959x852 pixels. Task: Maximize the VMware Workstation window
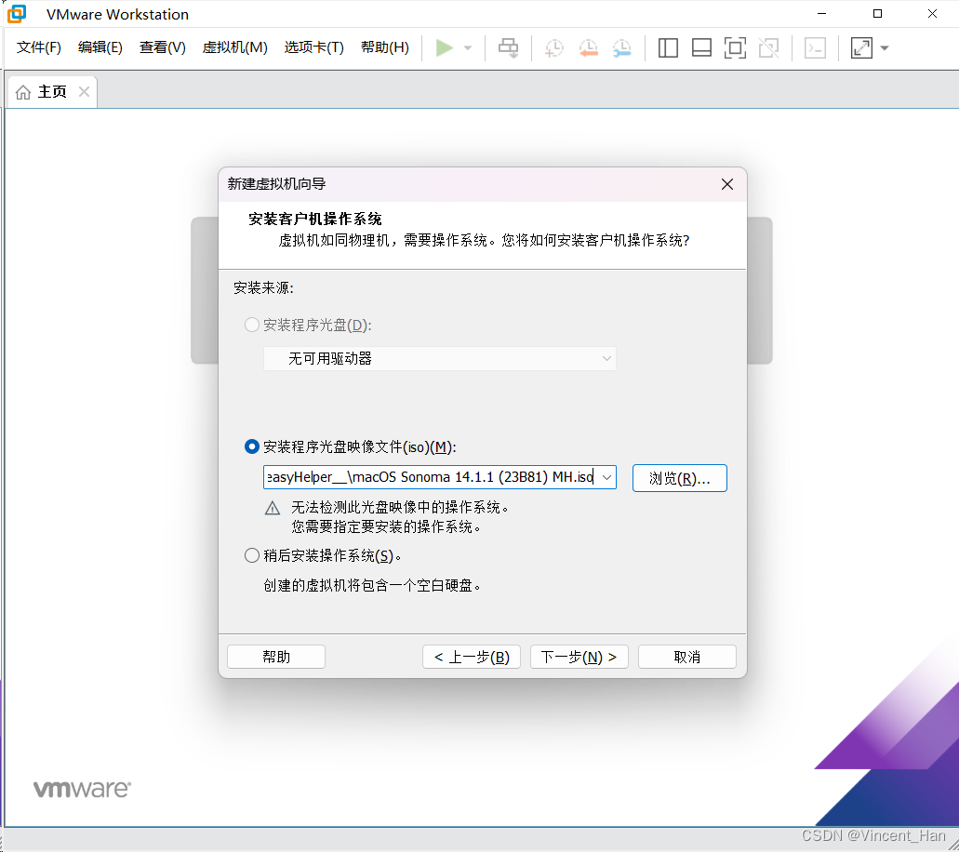click(877, 13)
